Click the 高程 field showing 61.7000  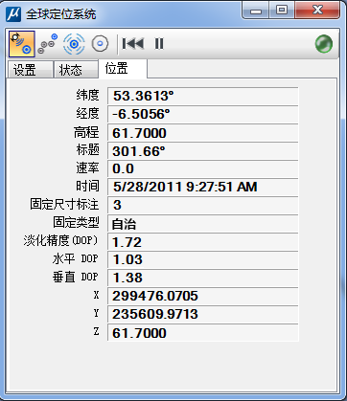(203, 133)
